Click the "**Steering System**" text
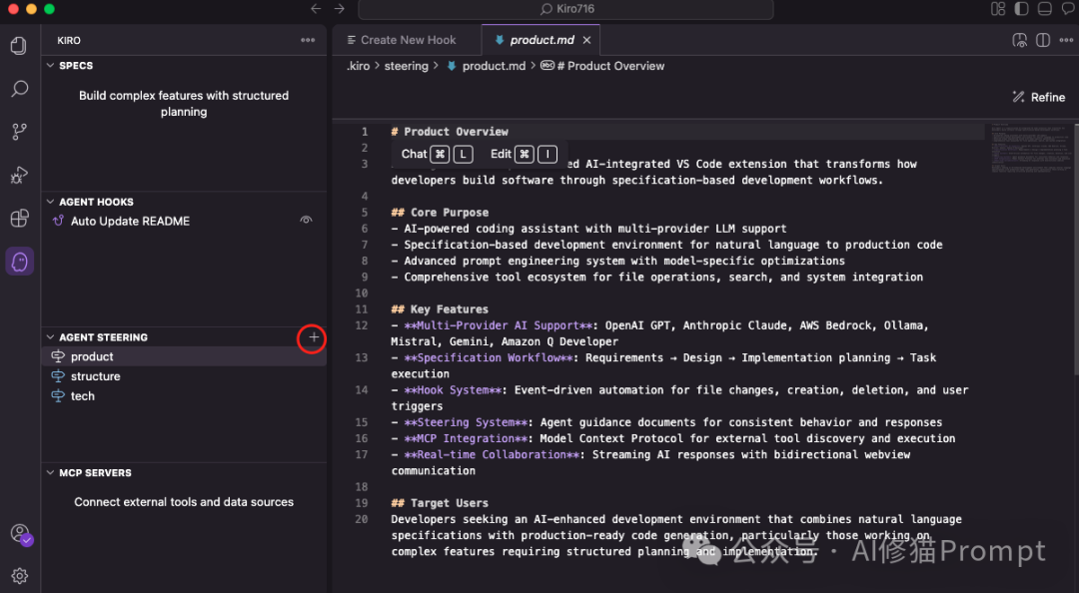This screenshot has width=1079, height=593. click(x=466, y=422)
